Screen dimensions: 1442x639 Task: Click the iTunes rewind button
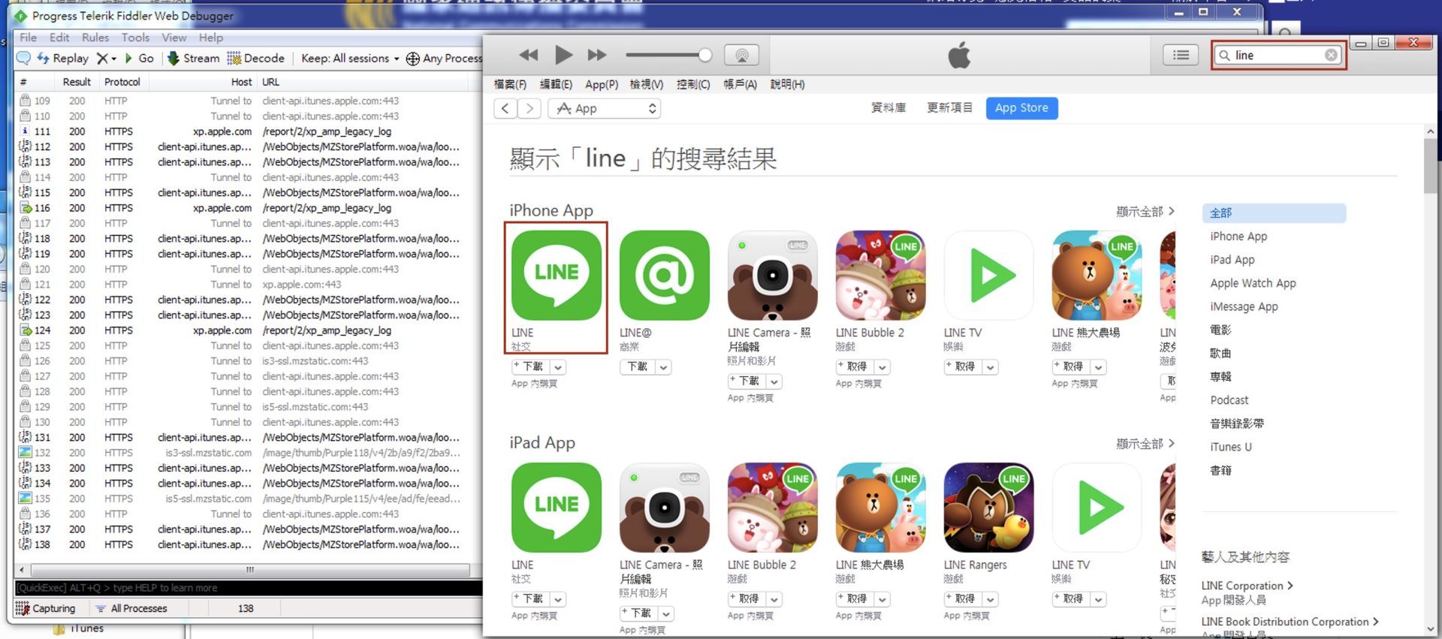pyautogui.click(x=529, y=55)
